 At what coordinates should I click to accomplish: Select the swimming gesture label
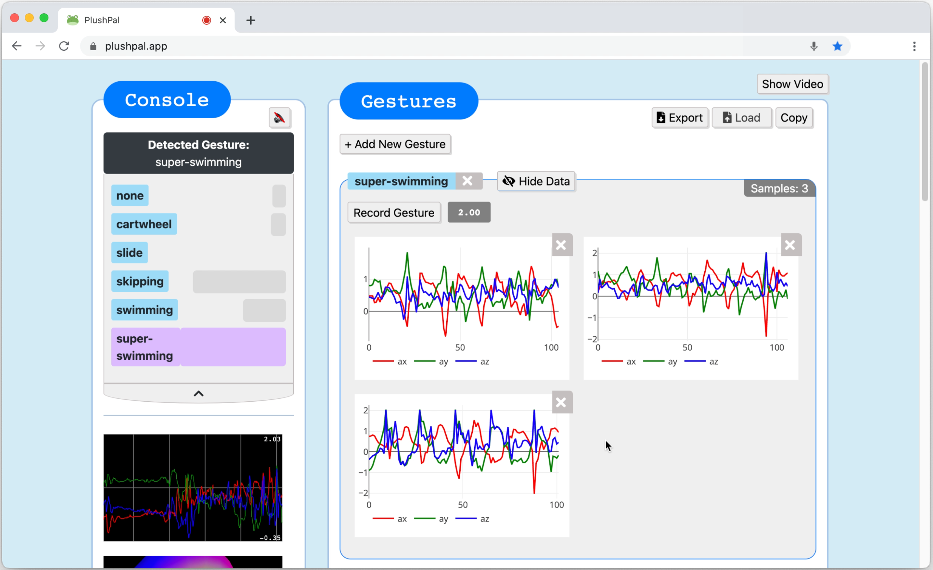click(x=144, y=310)
